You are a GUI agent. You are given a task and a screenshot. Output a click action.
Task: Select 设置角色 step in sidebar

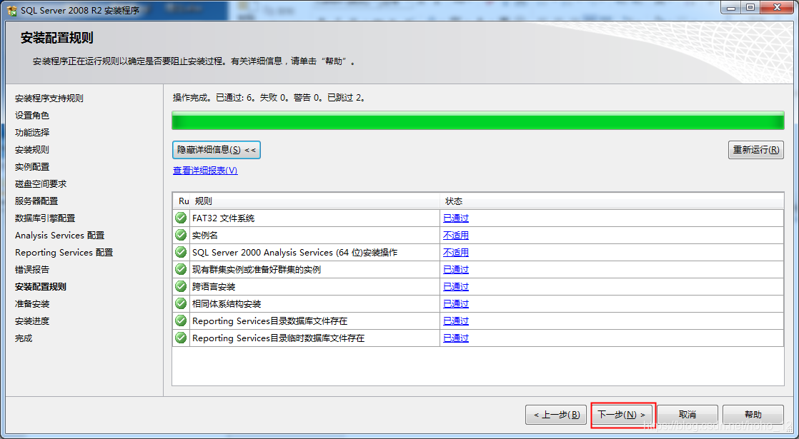pos(32,116)
